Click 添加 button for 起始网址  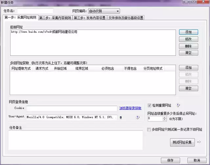188,32
